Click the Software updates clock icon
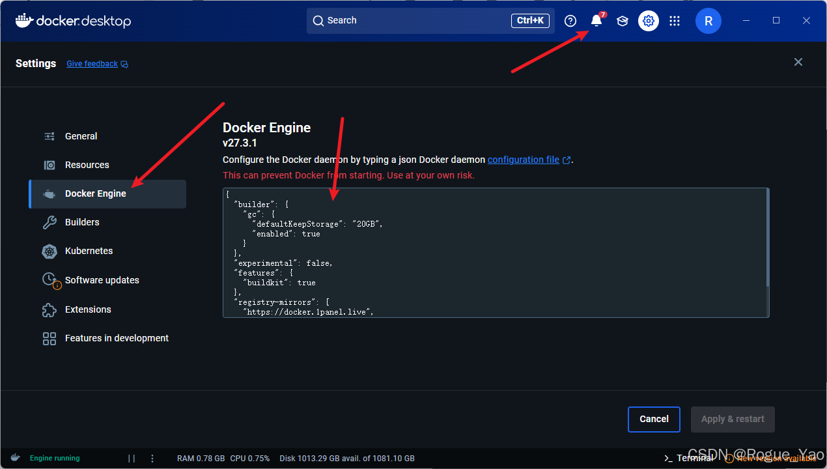Viewport: 827px width, 469px height. [x=49, y=279]
